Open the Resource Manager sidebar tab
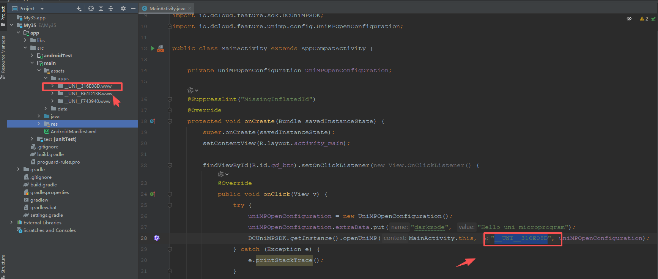 click(x=3, y=57)
